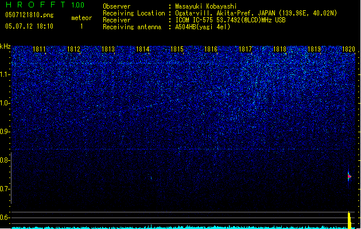The image size is (361, 229).
Task: Click the faint echo dot below 1814
Action: point(151,178)
